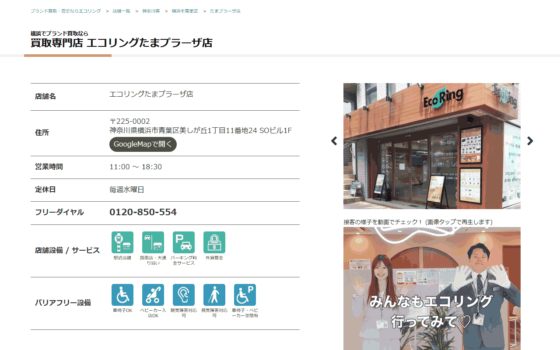
Task: Open breadcrumb link 店舗一覧
Action: pos(121,11)
